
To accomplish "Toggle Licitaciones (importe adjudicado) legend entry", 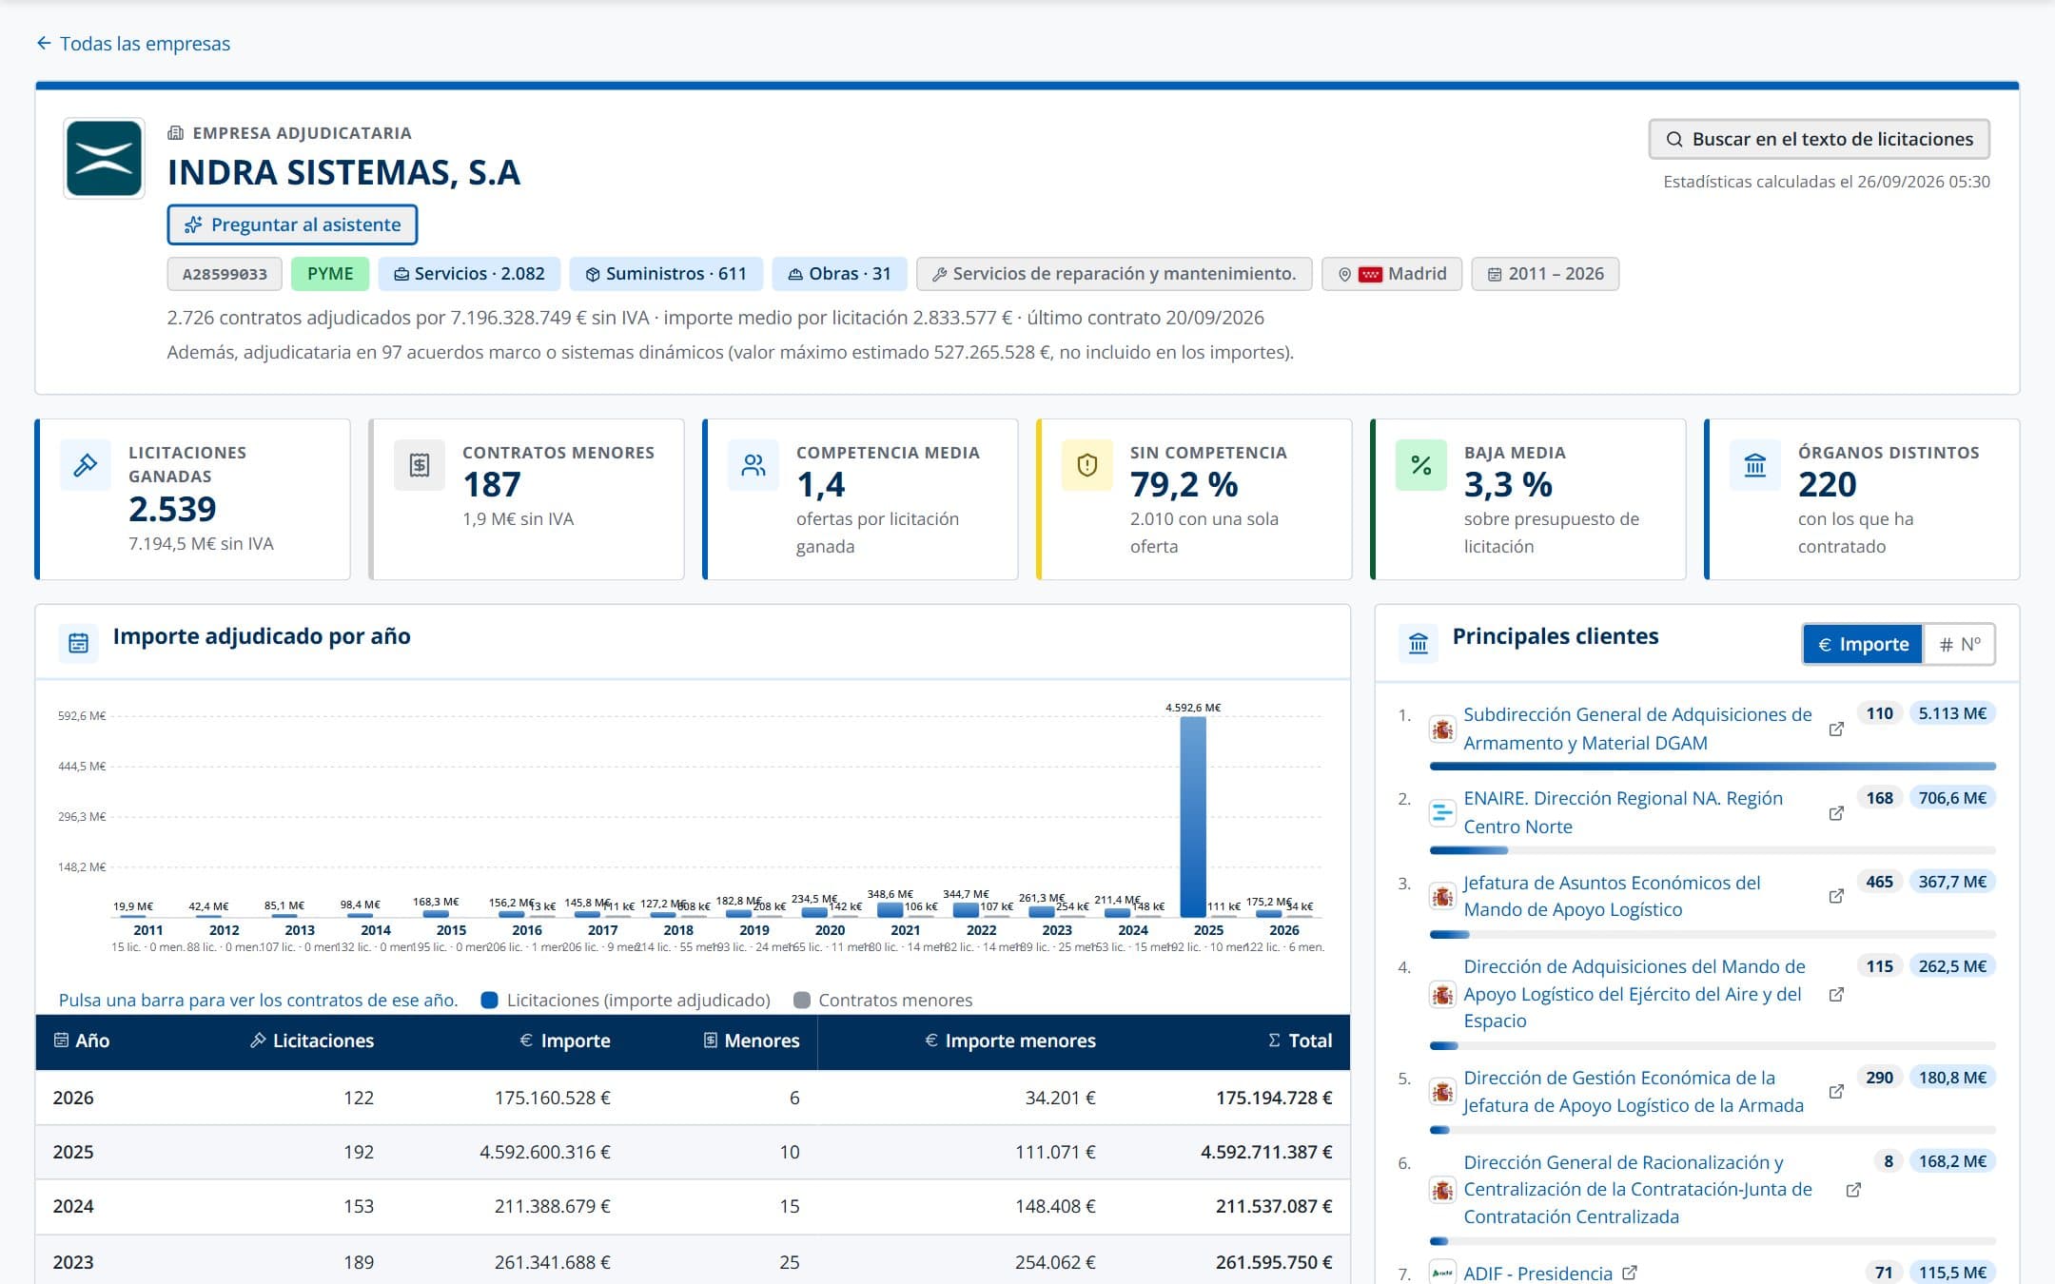I will [x=626, y=1000].
